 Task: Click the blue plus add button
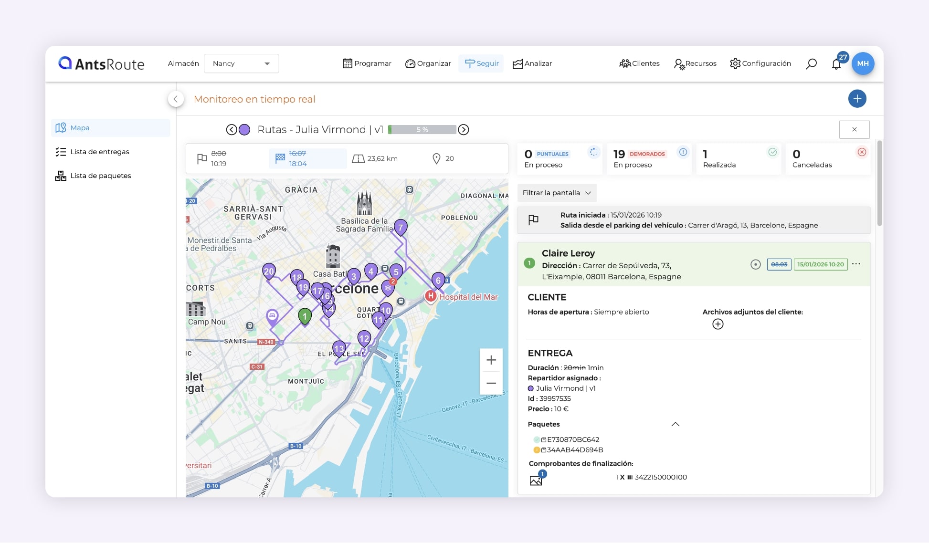(x=857, y=99)
